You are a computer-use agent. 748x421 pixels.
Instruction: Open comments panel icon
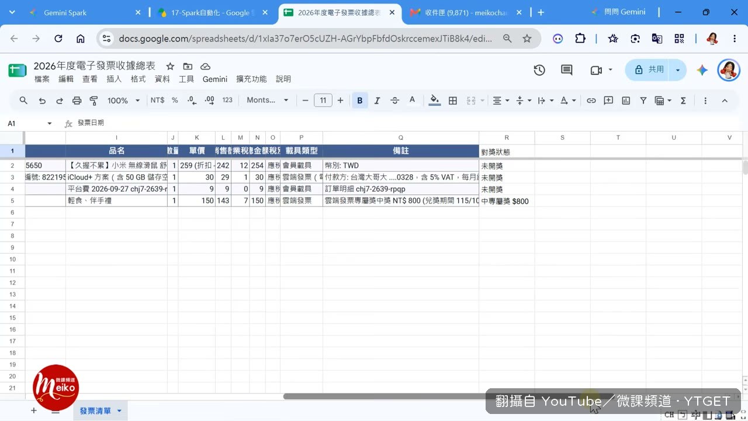pyautogui.click(x=566, y=70)
